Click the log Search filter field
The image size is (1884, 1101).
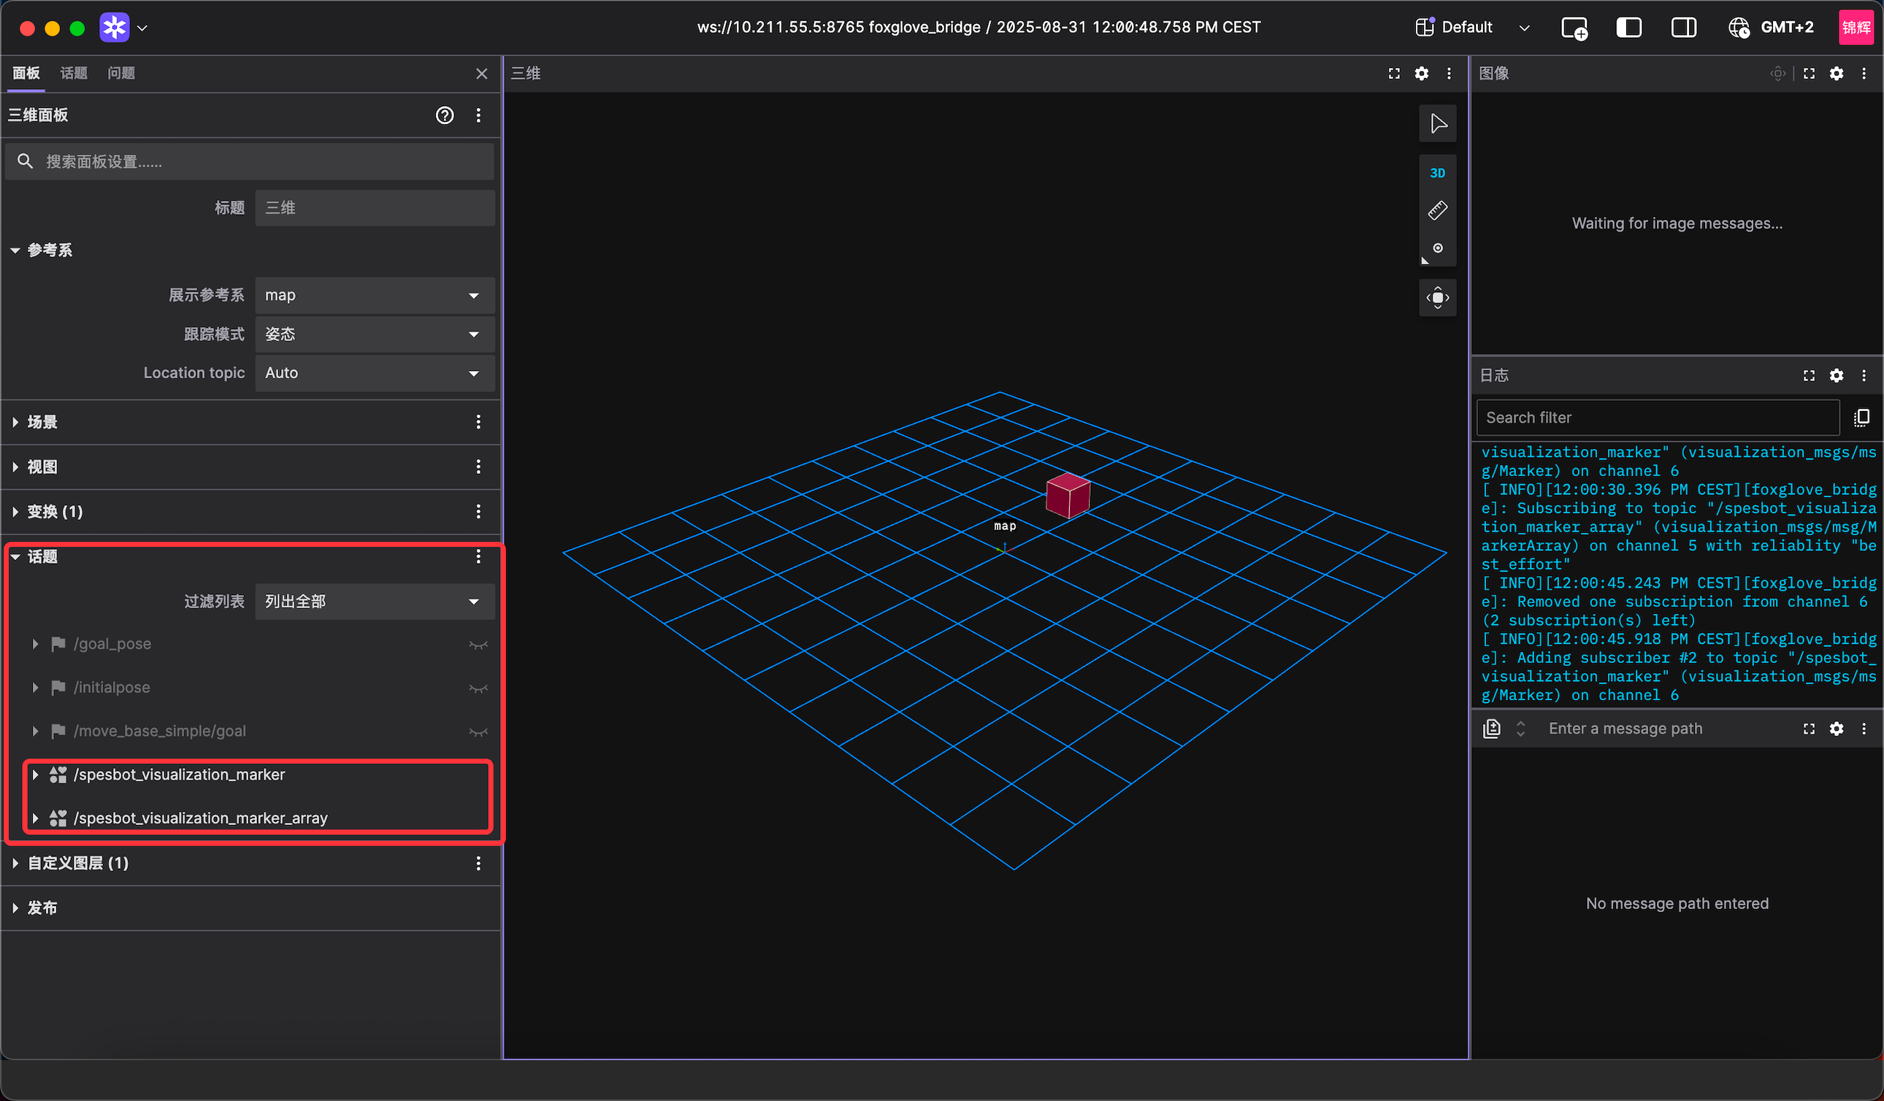click(1657, 418)
